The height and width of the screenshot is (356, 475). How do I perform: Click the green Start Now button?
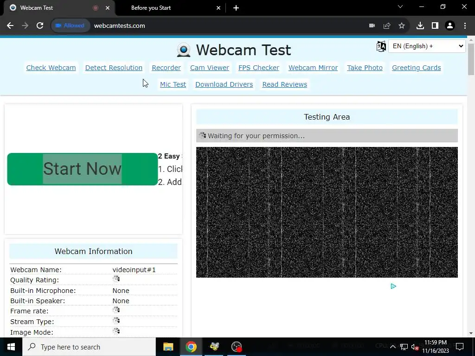(x=83, y=169)
